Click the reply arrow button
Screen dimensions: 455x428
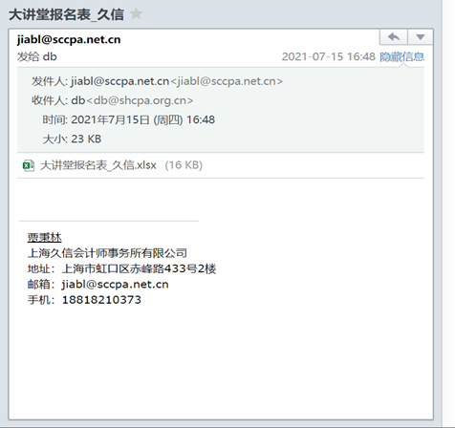pos(394,37)
